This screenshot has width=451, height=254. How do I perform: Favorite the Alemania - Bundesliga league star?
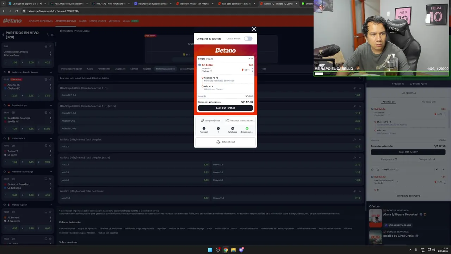[4, 171]
